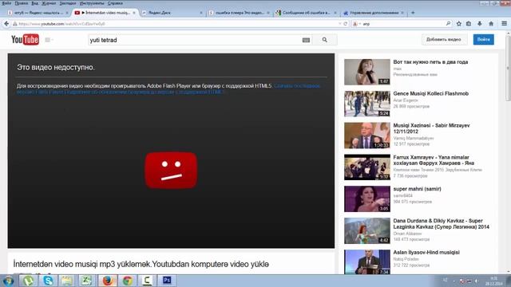Screen dimensions: 511x287
Task: Open the 'Инструменты' menu
Action: point(92,3)
